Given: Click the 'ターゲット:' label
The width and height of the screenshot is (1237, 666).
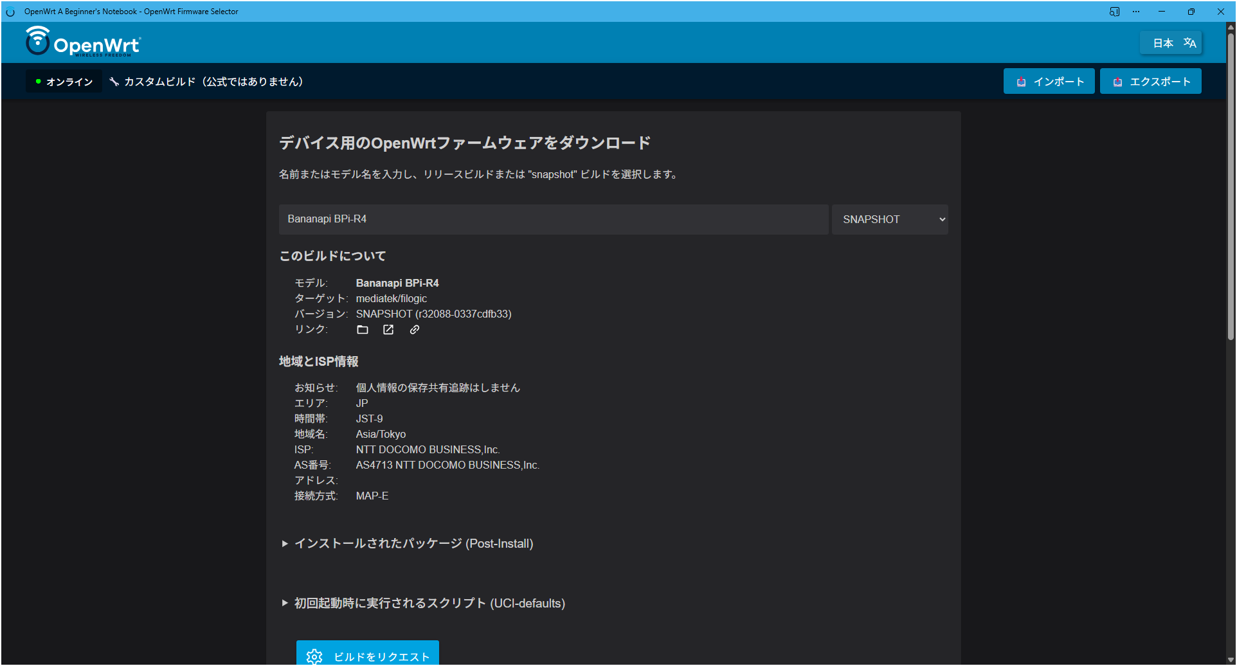Looking at the screenshot, I should (x=321, y=298).
